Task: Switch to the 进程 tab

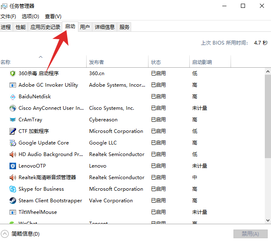Action: (x=6, y=27)
